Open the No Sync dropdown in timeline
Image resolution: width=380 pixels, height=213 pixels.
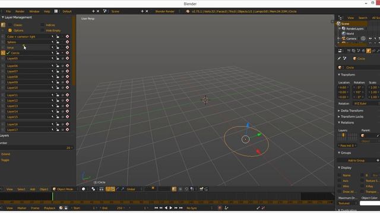coord(199,208)
